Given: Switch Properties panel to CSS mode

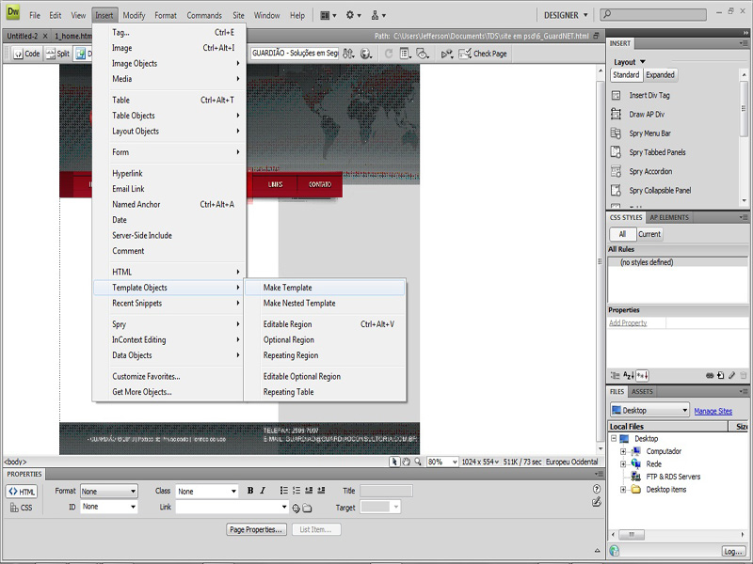Looking at the screenshot, I should tap(21, 508).
